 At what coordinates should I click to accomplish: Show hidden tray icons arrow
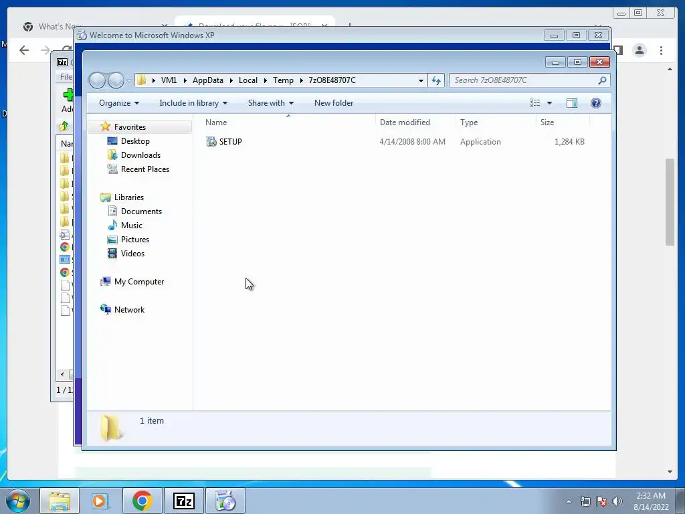[x=569, y=501]
